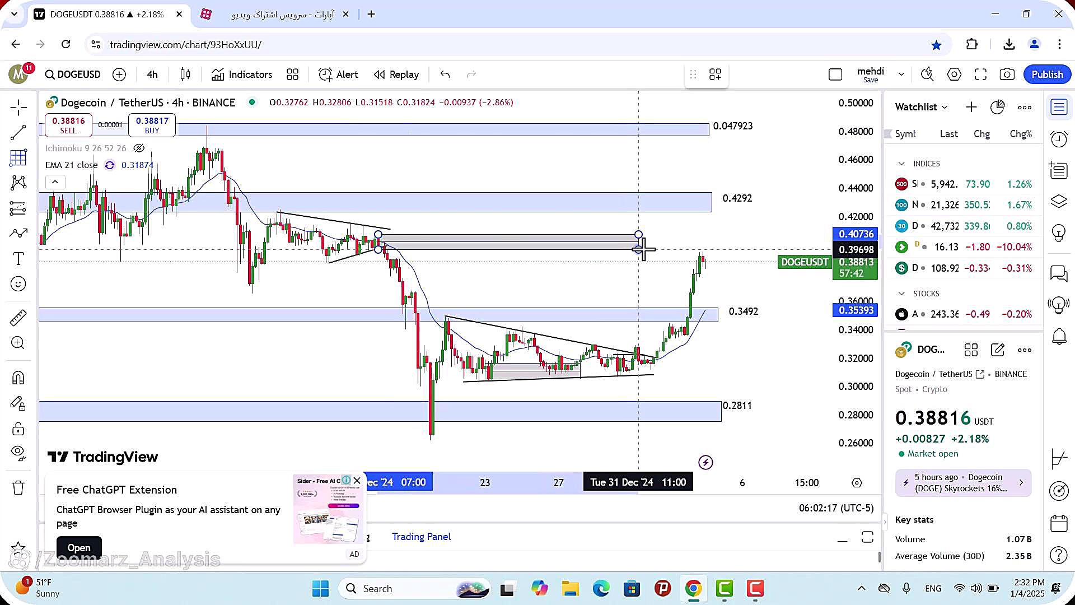Select the Text annotation tool

pyautogui.click(x=18, y=258)
